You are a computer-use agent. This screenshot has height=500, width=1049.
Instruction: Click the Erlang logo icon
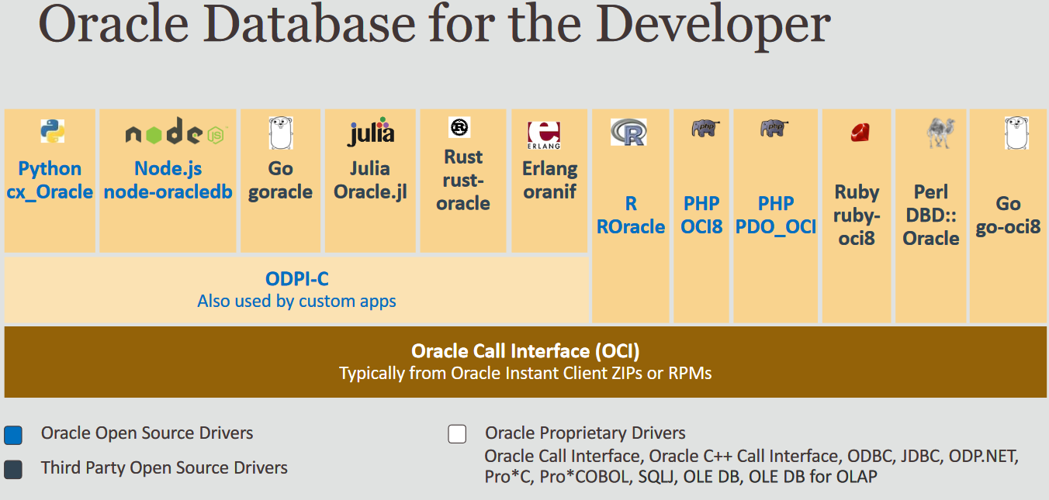[x=544, y=136]
